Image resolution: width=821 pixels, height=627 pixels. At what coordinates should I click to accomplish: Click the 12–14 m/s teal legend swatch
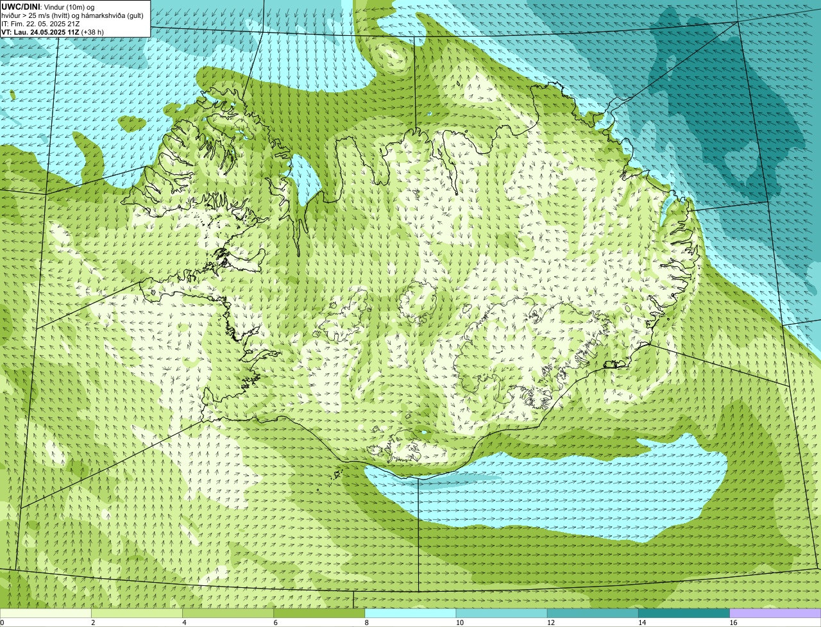click(593, 614)
